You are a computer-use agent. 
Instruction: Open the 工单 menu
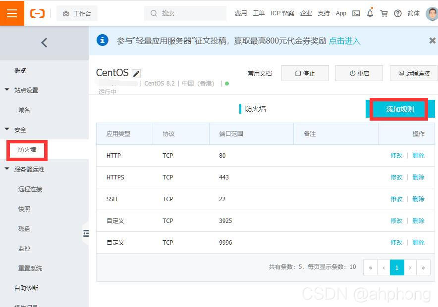(259, 13)
